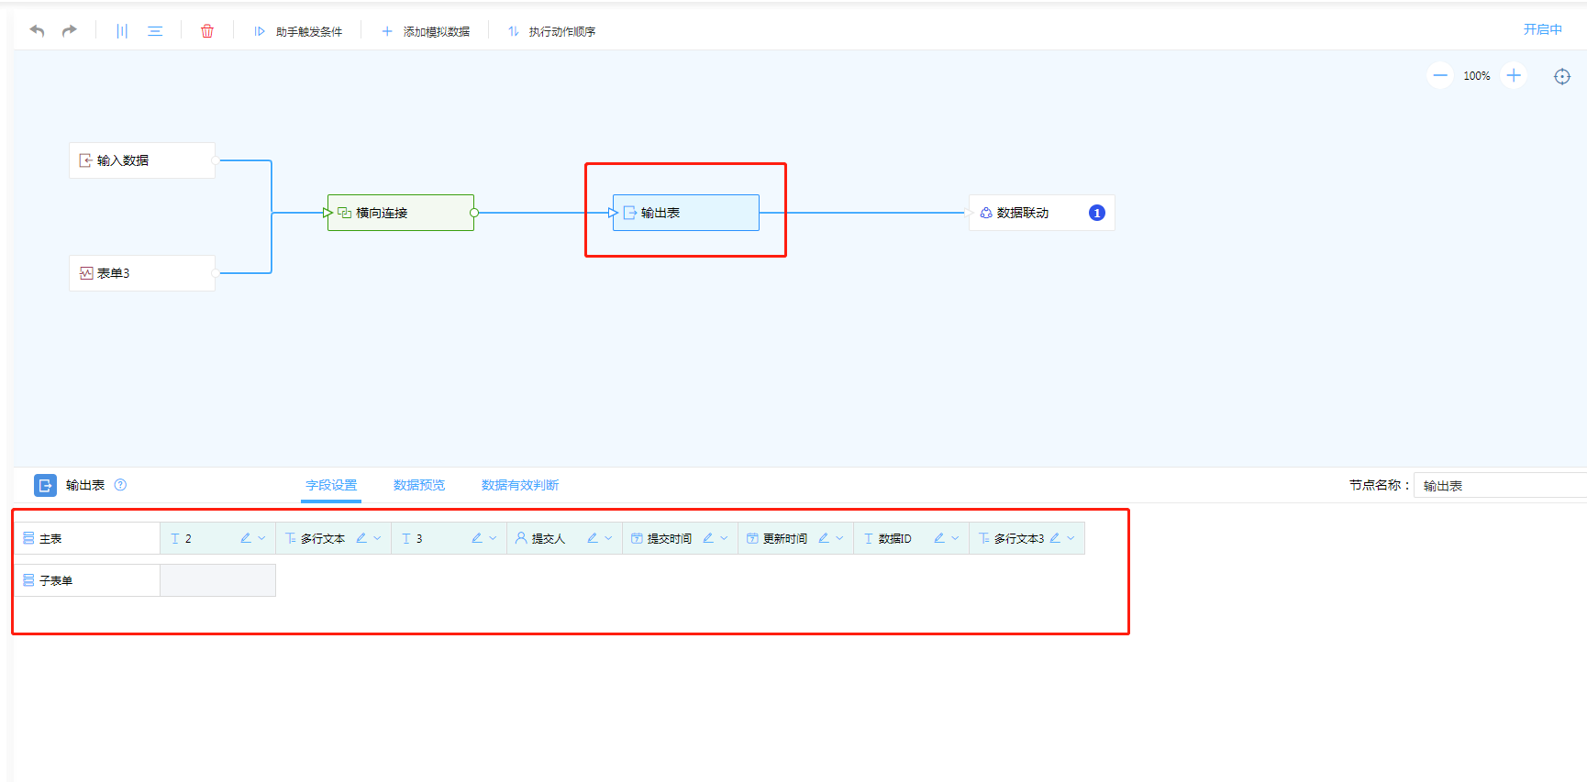Delete node with red trash icon
The width and height of the screenshot is (1587, 782).
tap(207, 31)
